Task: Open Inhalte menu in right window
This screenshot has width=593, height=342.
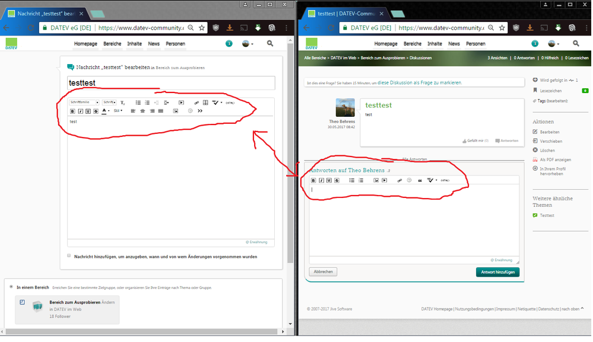Action: 435,44
